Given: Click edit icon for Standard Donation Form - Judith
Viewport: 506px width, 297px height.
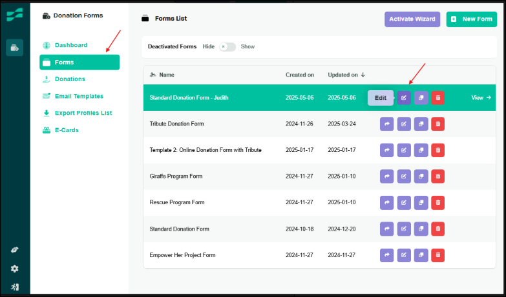Looking at the screenshot, I should coord(404,98).
